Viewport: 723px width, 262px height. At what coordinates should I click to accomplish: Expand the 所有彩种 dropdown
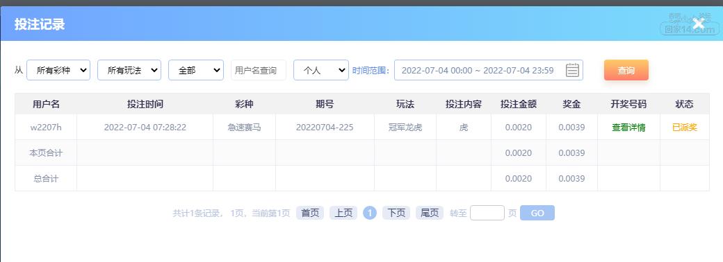58,70
